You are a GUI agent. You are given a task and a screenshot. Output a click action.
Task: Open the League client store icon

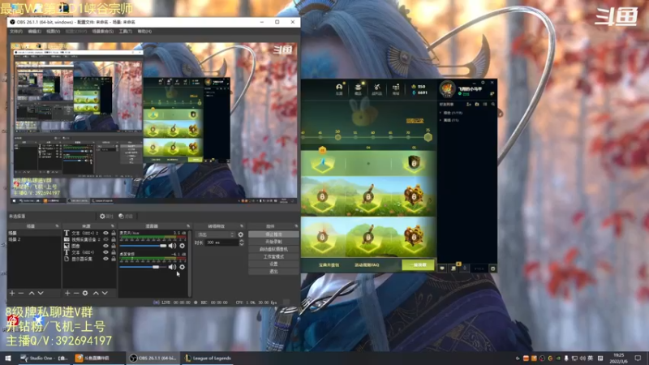click(x=396, y=88)
